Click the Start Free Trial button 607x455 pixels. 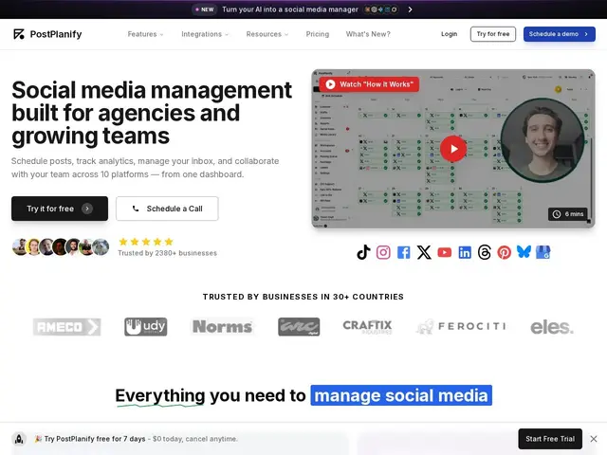(x=550, y=439)
